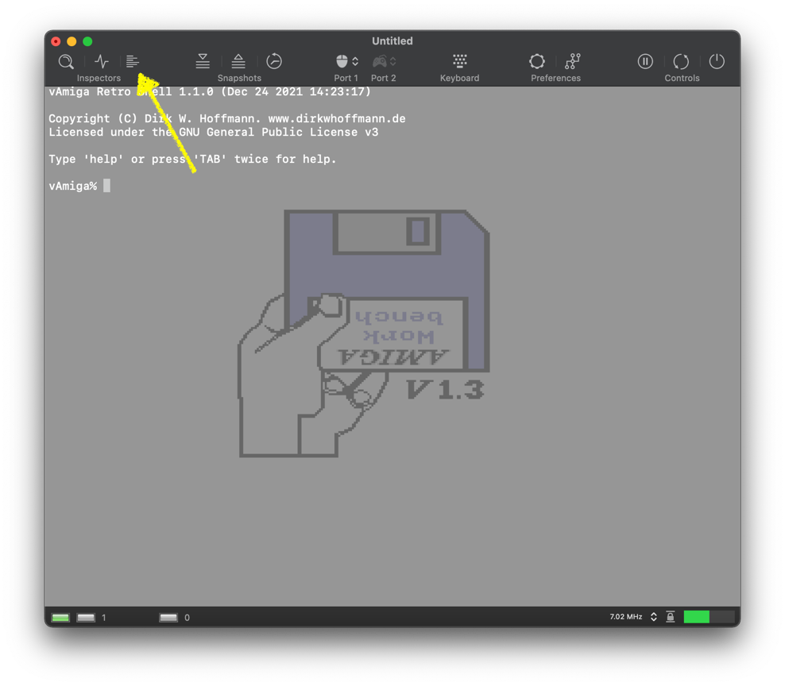785x686 pixels.
Task: Click the Inspectors toolbar label
Action: 99,78
